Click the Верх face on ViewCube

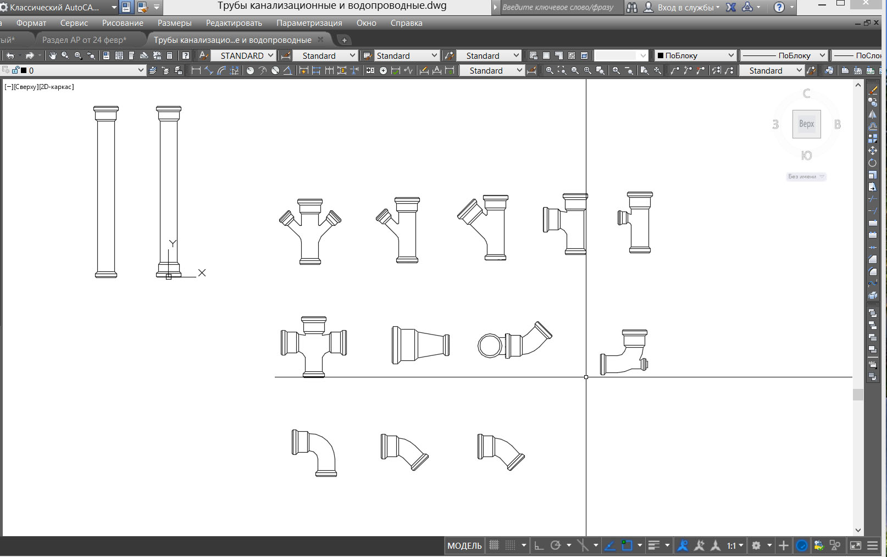(807, 124)
